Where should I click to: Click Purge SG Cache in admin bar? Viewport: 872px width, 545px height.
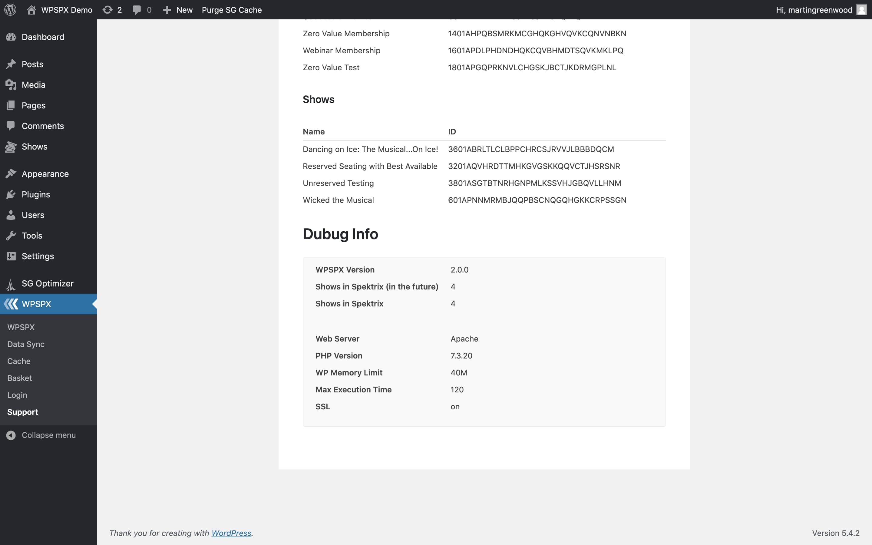coord(232,10)
